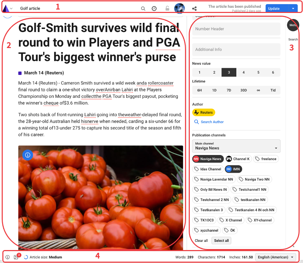Open the Meta tab in sidebar
303x263 pixels.
pos(293,25)
